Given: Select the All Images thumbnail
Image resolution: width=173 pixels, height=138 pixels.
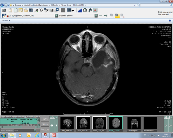Looking at the screenshot, I should click(134, 123).
